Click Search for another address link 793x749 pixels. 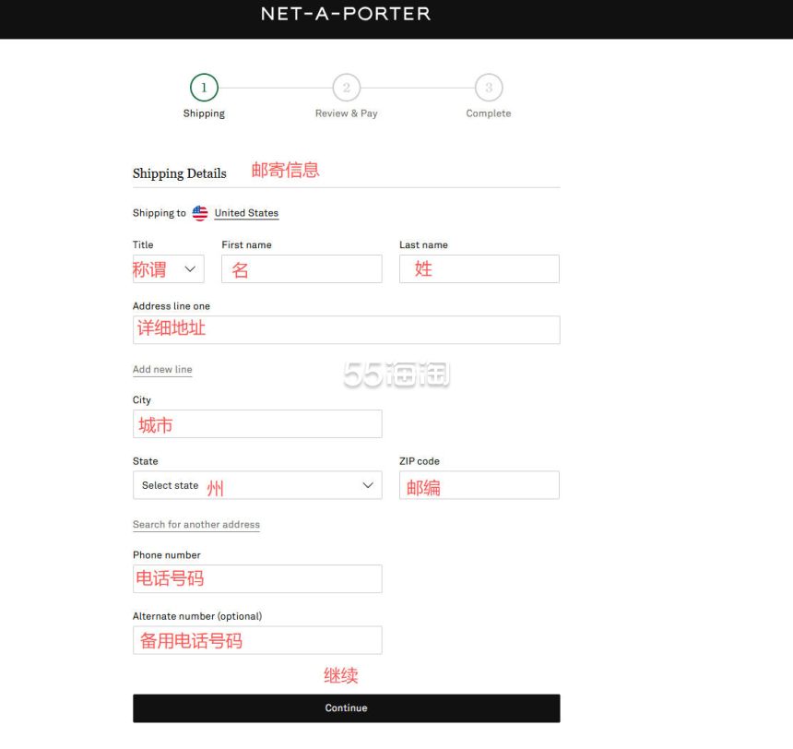pyautogui.click(x=196, y=525)
